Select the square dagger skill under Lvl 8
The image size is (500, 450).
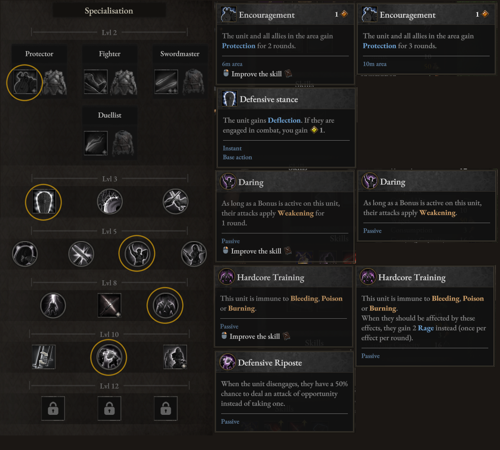(109, 306)
